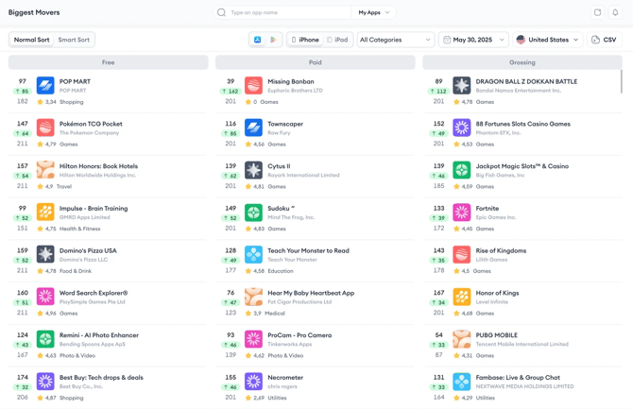This screenshot has height=409, width=633.
Task: Open the Pokémon TCG Pocket app link
Action: pos(91,124)
